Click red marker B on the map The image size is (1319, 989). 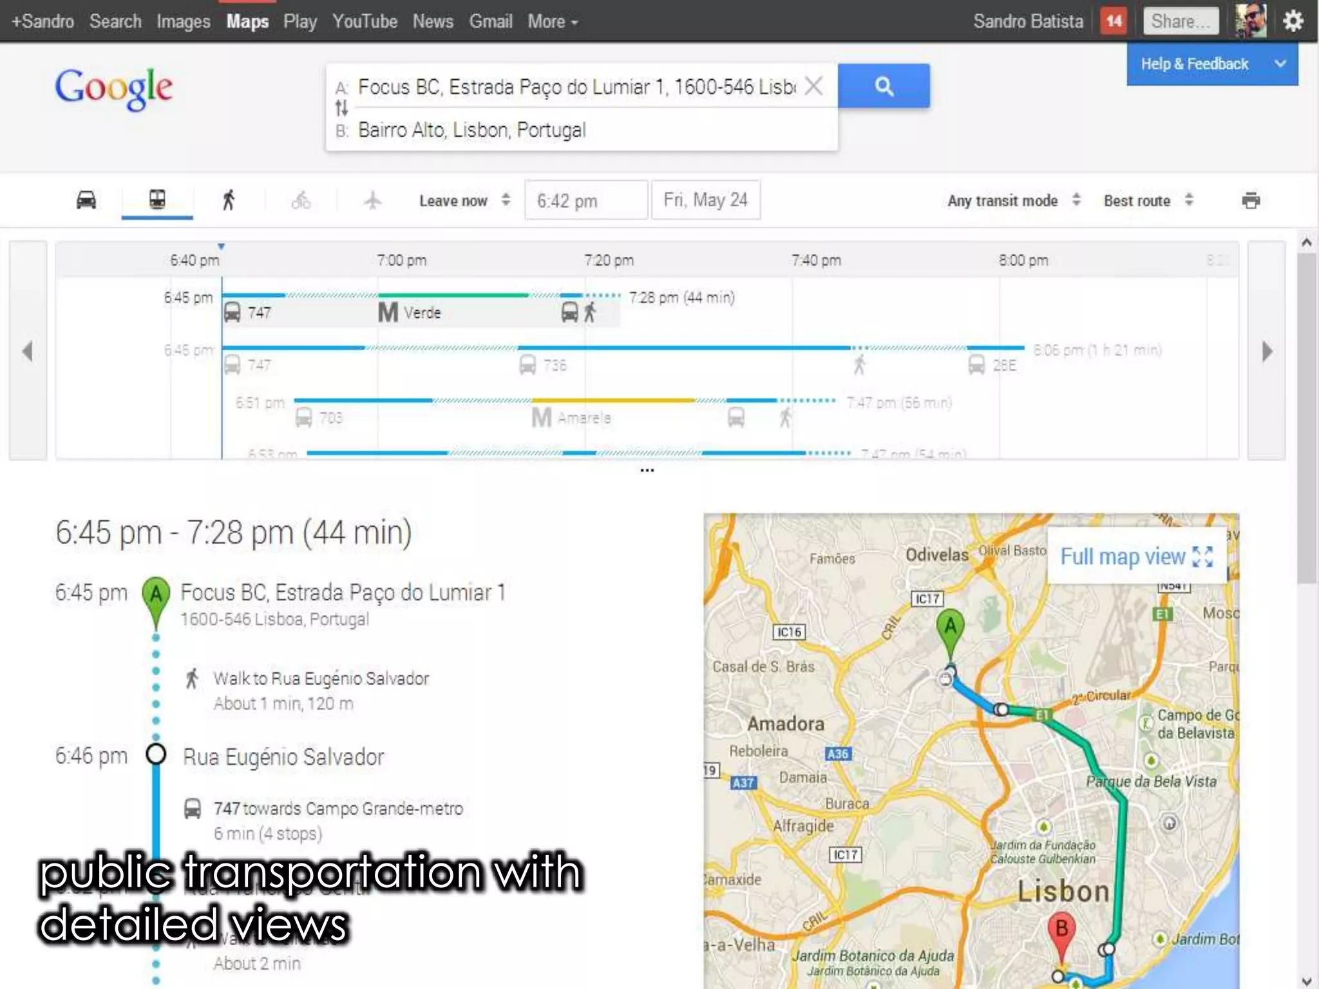pyautogui.click(x=1061, y=937)
